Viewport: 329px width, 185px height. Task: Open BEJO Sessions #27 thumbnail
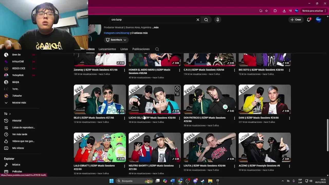coord(100,99)
